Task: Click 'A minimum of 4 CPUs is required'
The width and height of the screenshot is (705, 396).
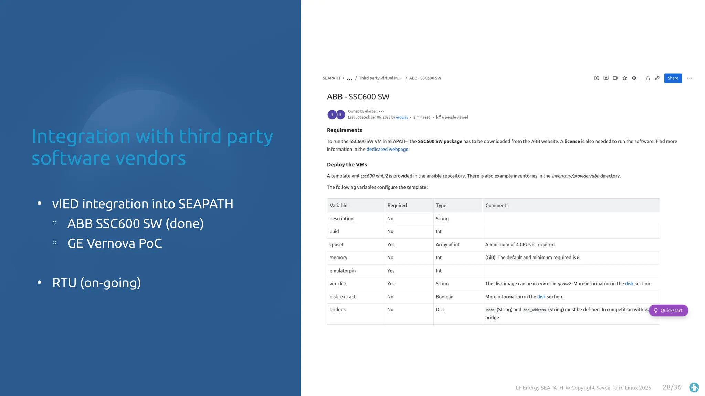Action: pyautogui.click(x=520, y=245)
